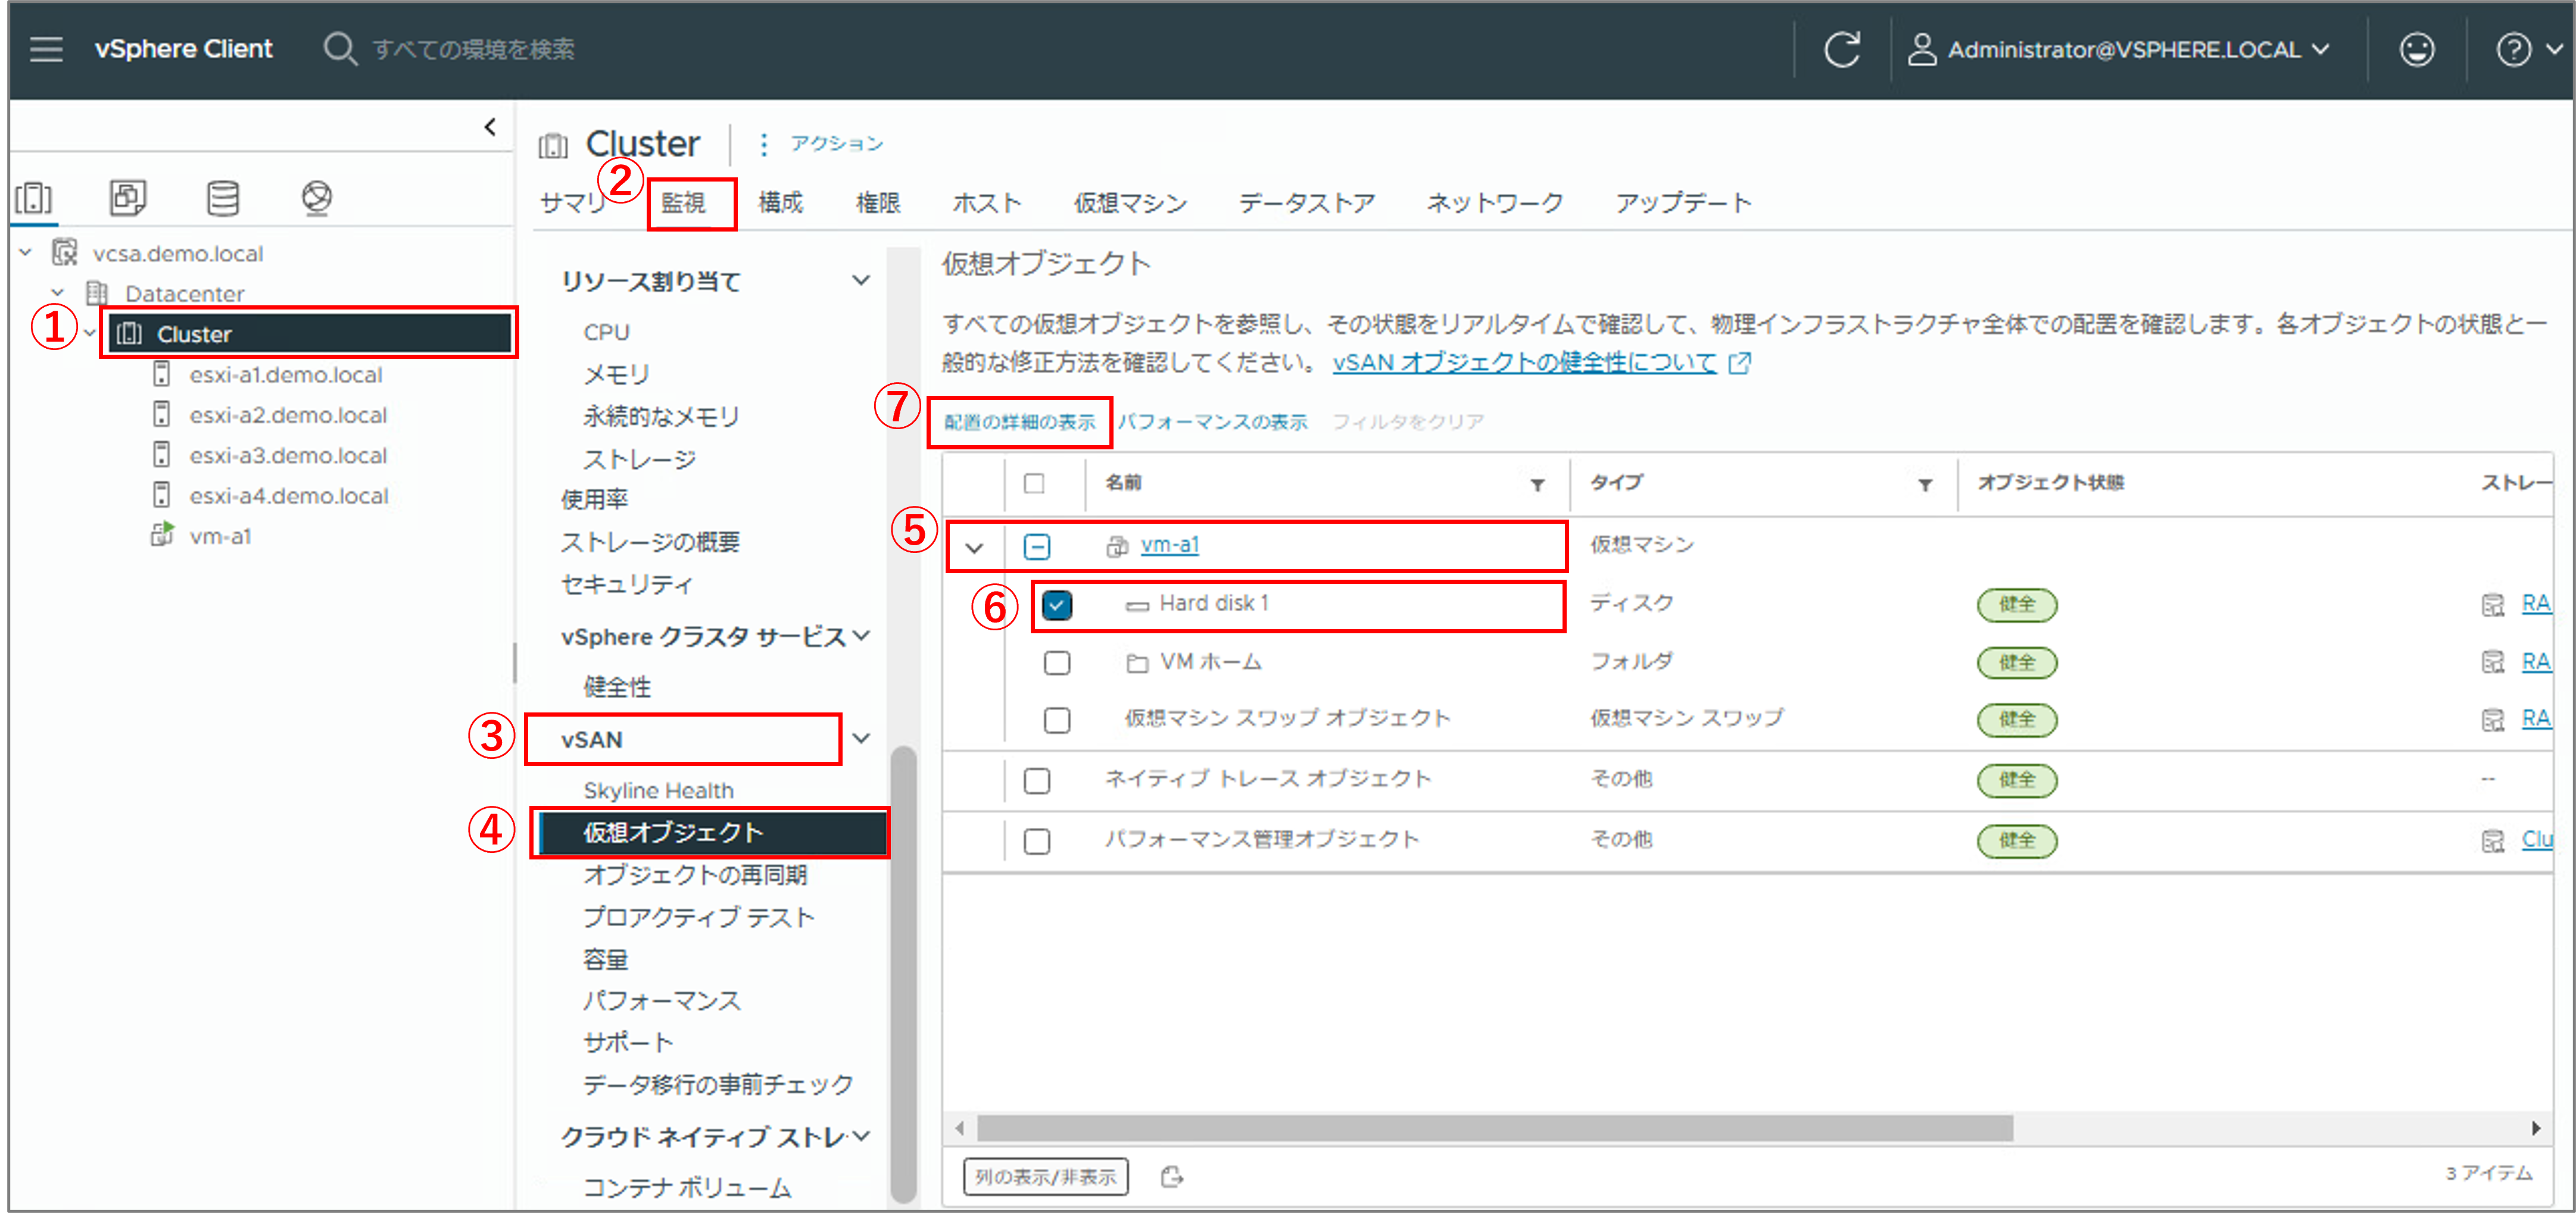
Task: Select 仮想オブジェクト in vSAN menu
Action: 712,832
